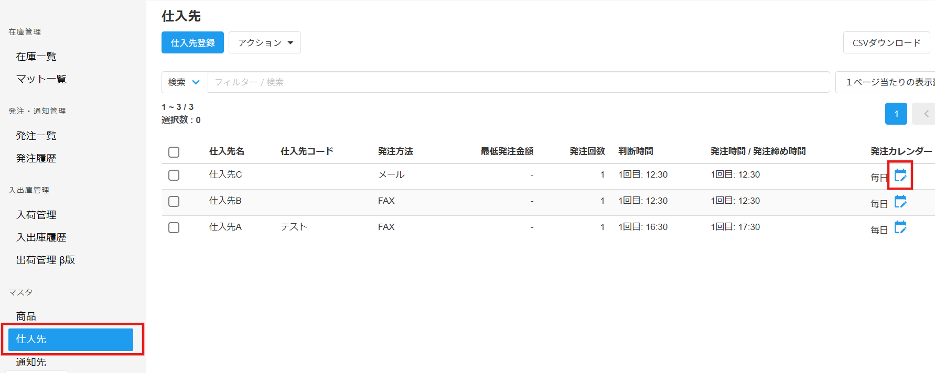Click the 発注カレンダー column header
935x373 pixels.
click(901, 151)
